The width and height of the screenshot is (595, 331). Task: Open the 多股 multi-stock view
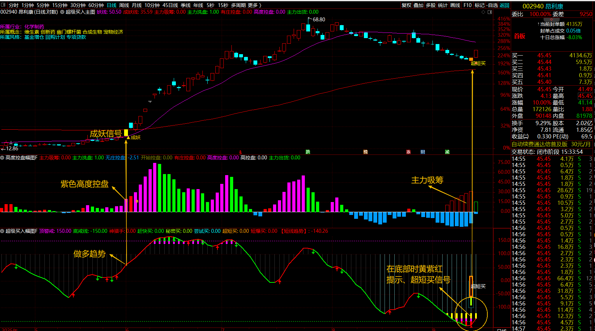click(x=431, y=5)
